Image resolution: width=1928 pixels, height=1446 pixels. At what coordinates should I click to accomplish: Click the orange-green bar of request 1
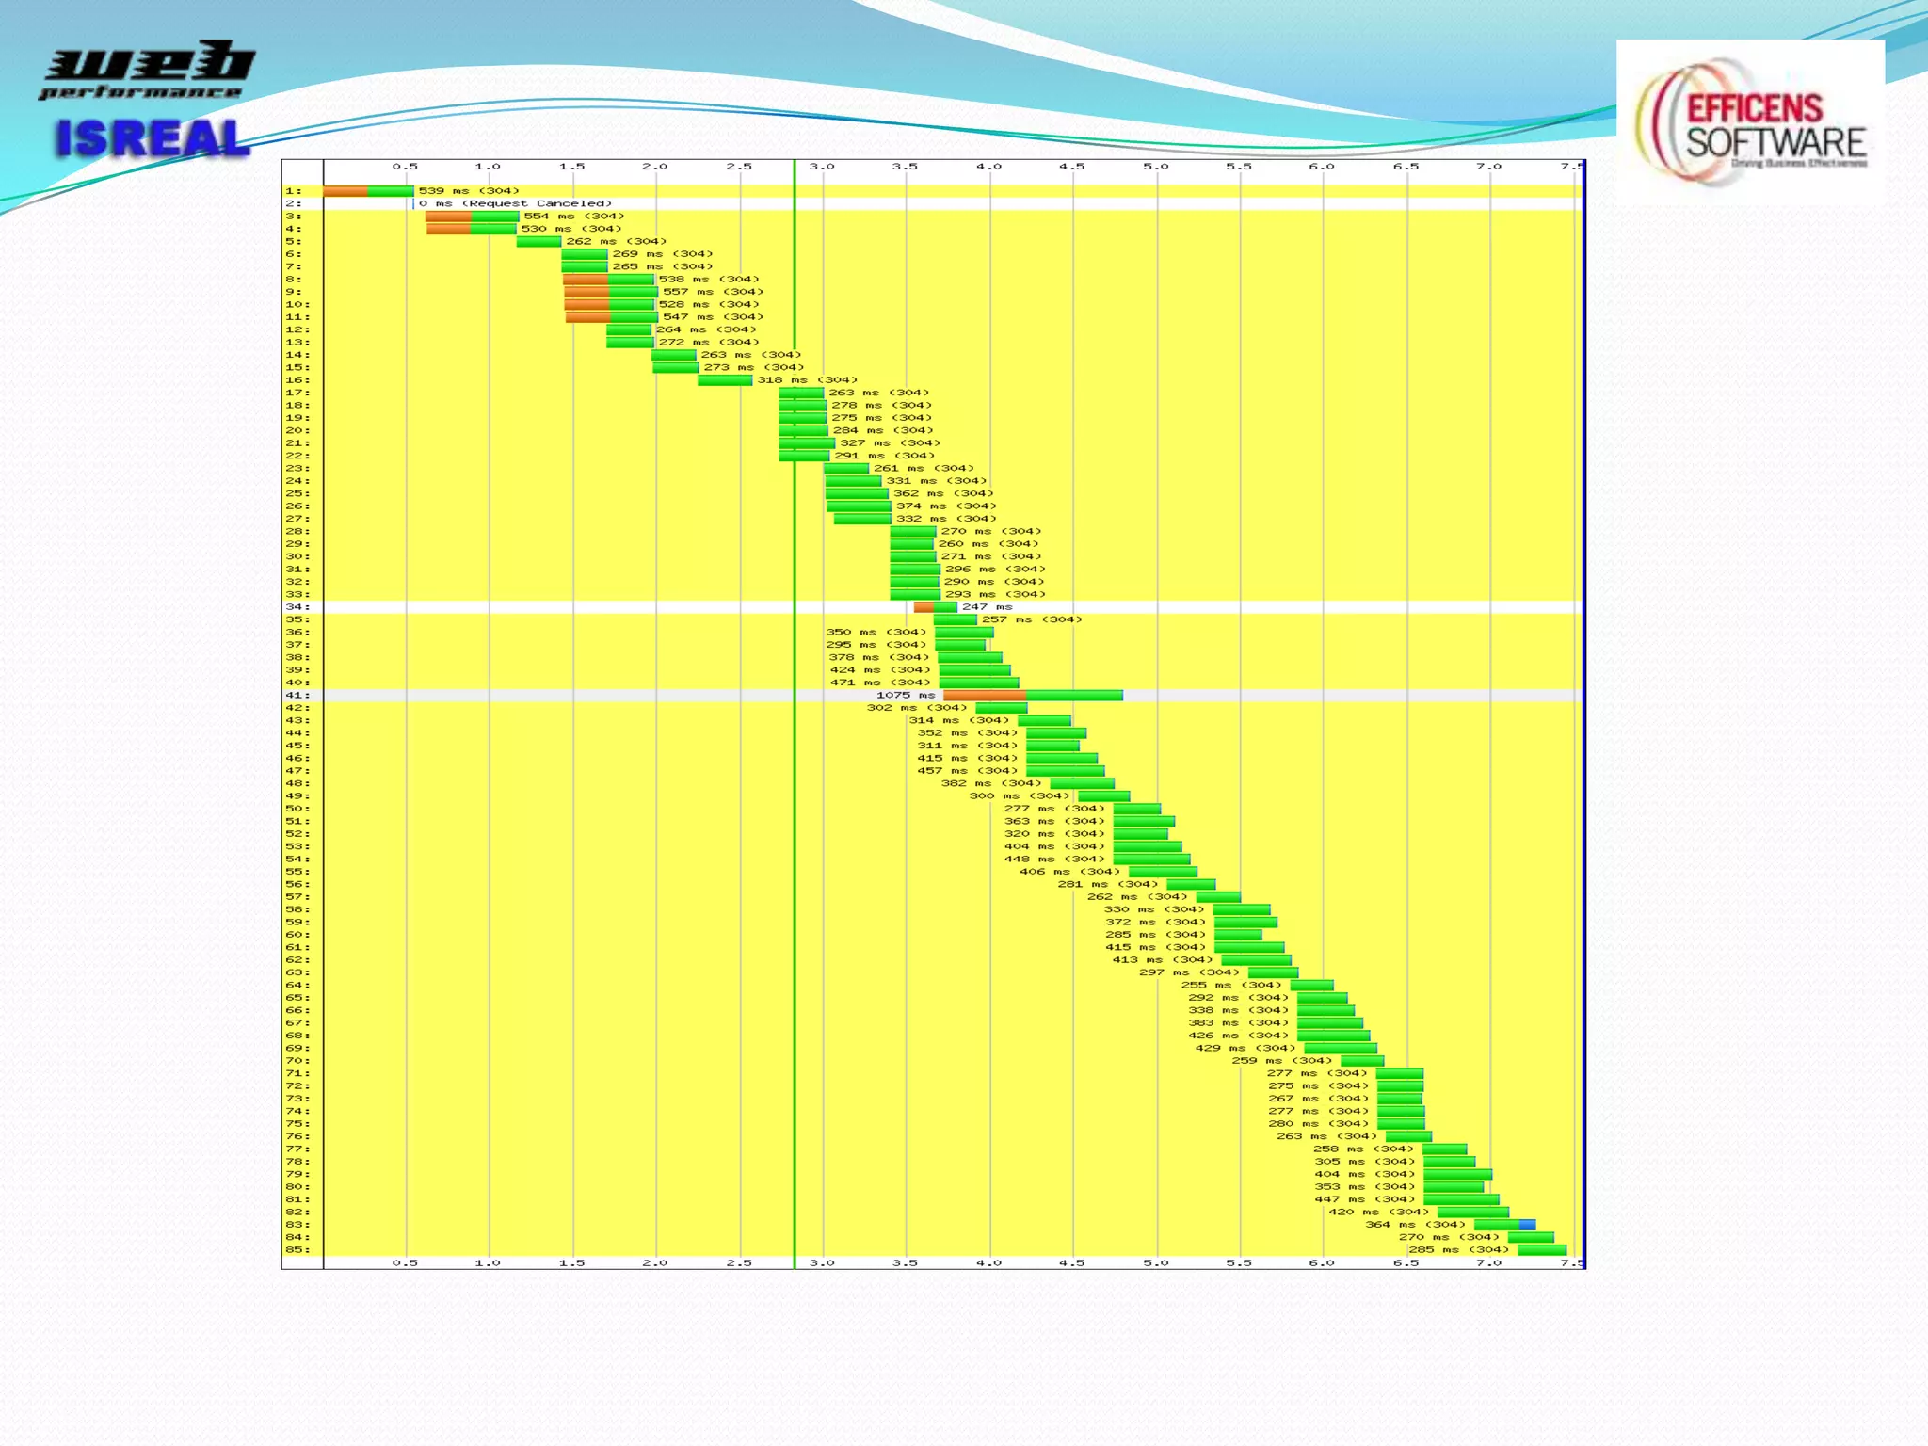pos(368,191)
